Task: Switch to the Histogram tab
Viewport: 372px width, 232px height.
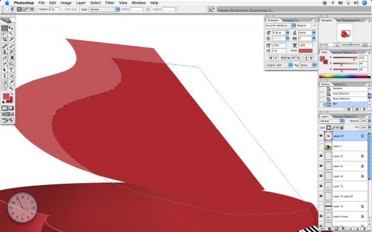Action: point(351,20)
